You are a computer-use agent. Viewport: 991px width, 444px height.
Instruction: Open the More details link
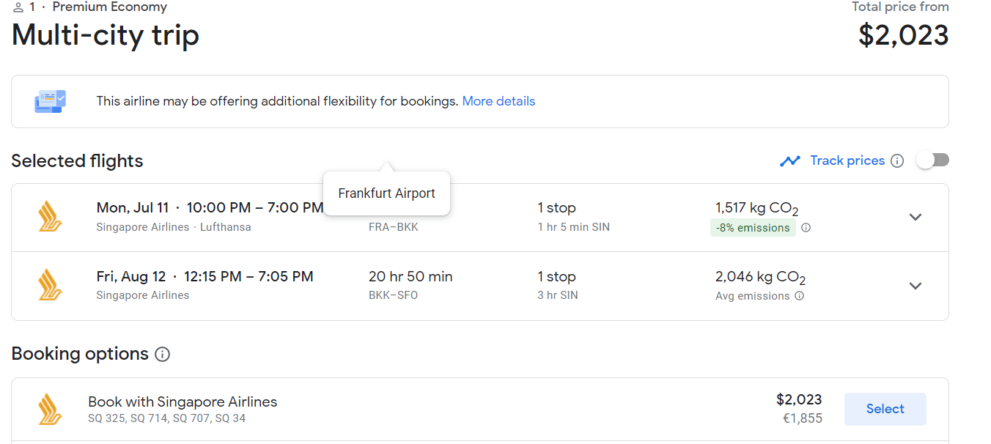(498, 101)
